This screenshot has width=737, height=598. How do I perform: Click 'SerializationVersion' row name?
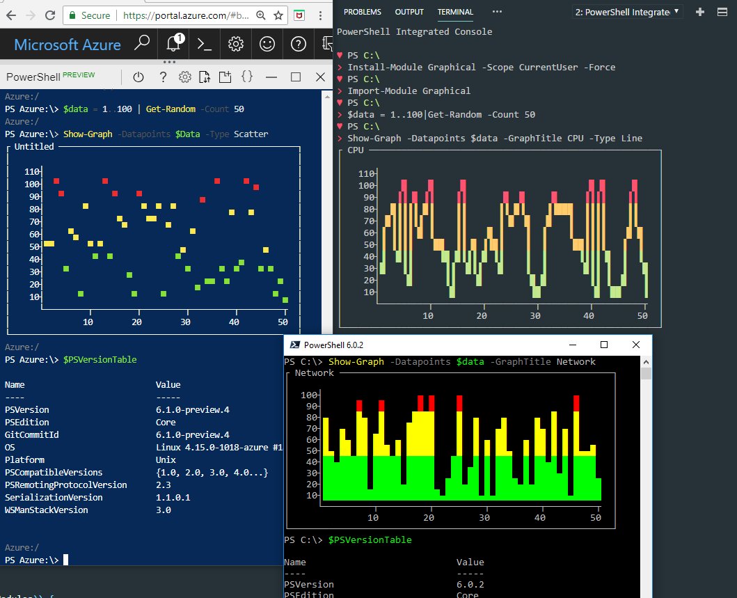(53, 497)
